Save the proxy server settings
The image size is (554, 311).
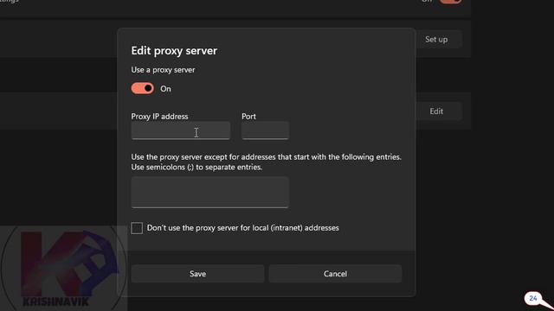point(197,274)
